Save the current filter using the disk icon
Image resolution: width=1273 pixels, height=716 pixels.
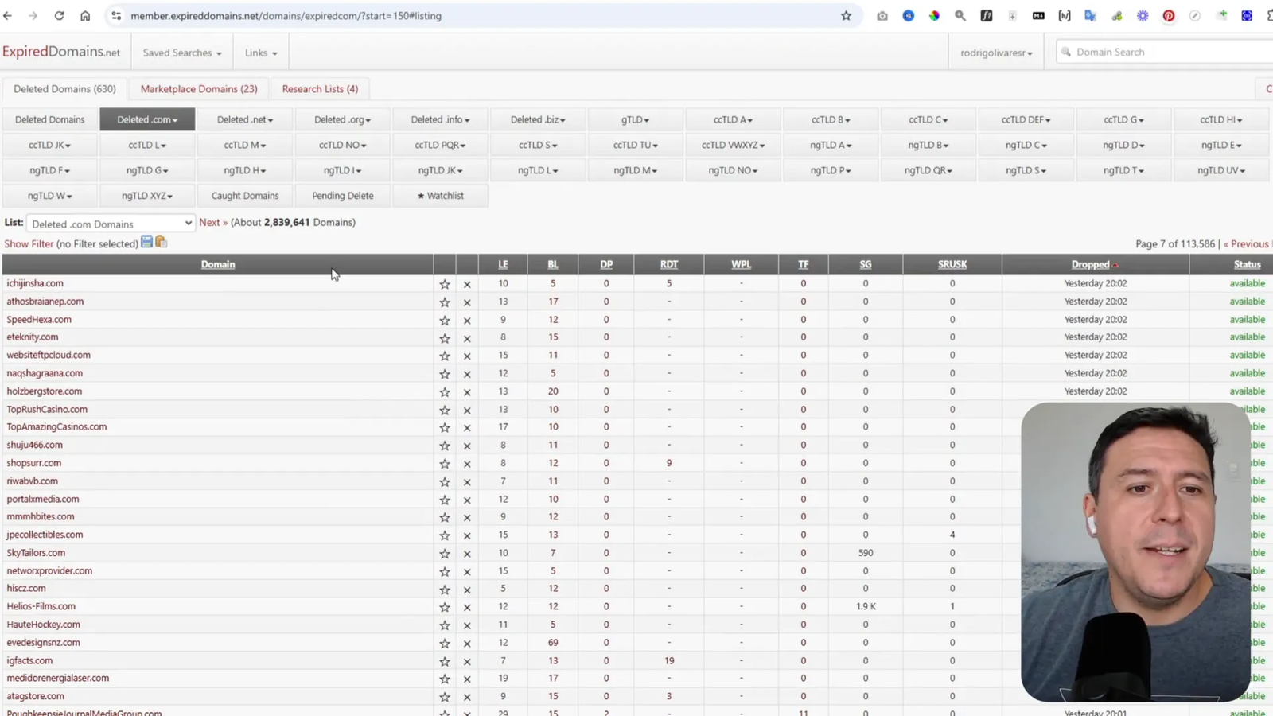(x=146, y=243)
